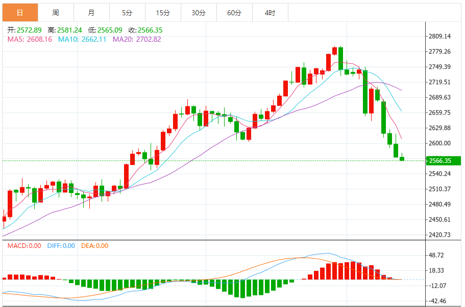Click the DEA value label
The image size is (465, 307).
click(x=94, y=246)
